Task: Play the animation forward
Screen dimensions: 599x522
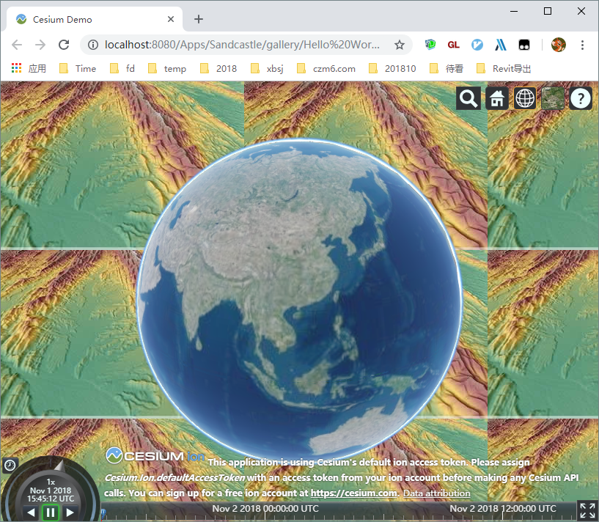Action: 70,512
